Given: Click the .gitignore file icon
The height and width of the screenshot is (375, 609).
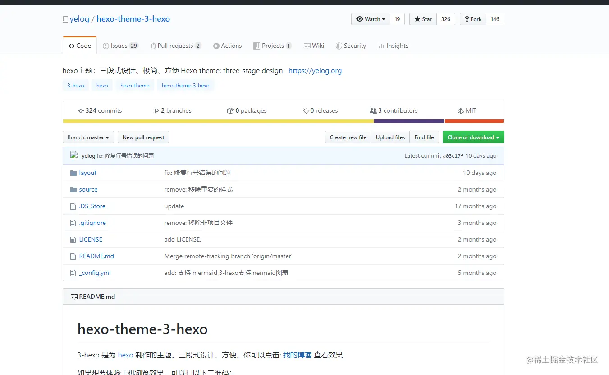Looking at the screenshot, I should [x=73, y=223].
